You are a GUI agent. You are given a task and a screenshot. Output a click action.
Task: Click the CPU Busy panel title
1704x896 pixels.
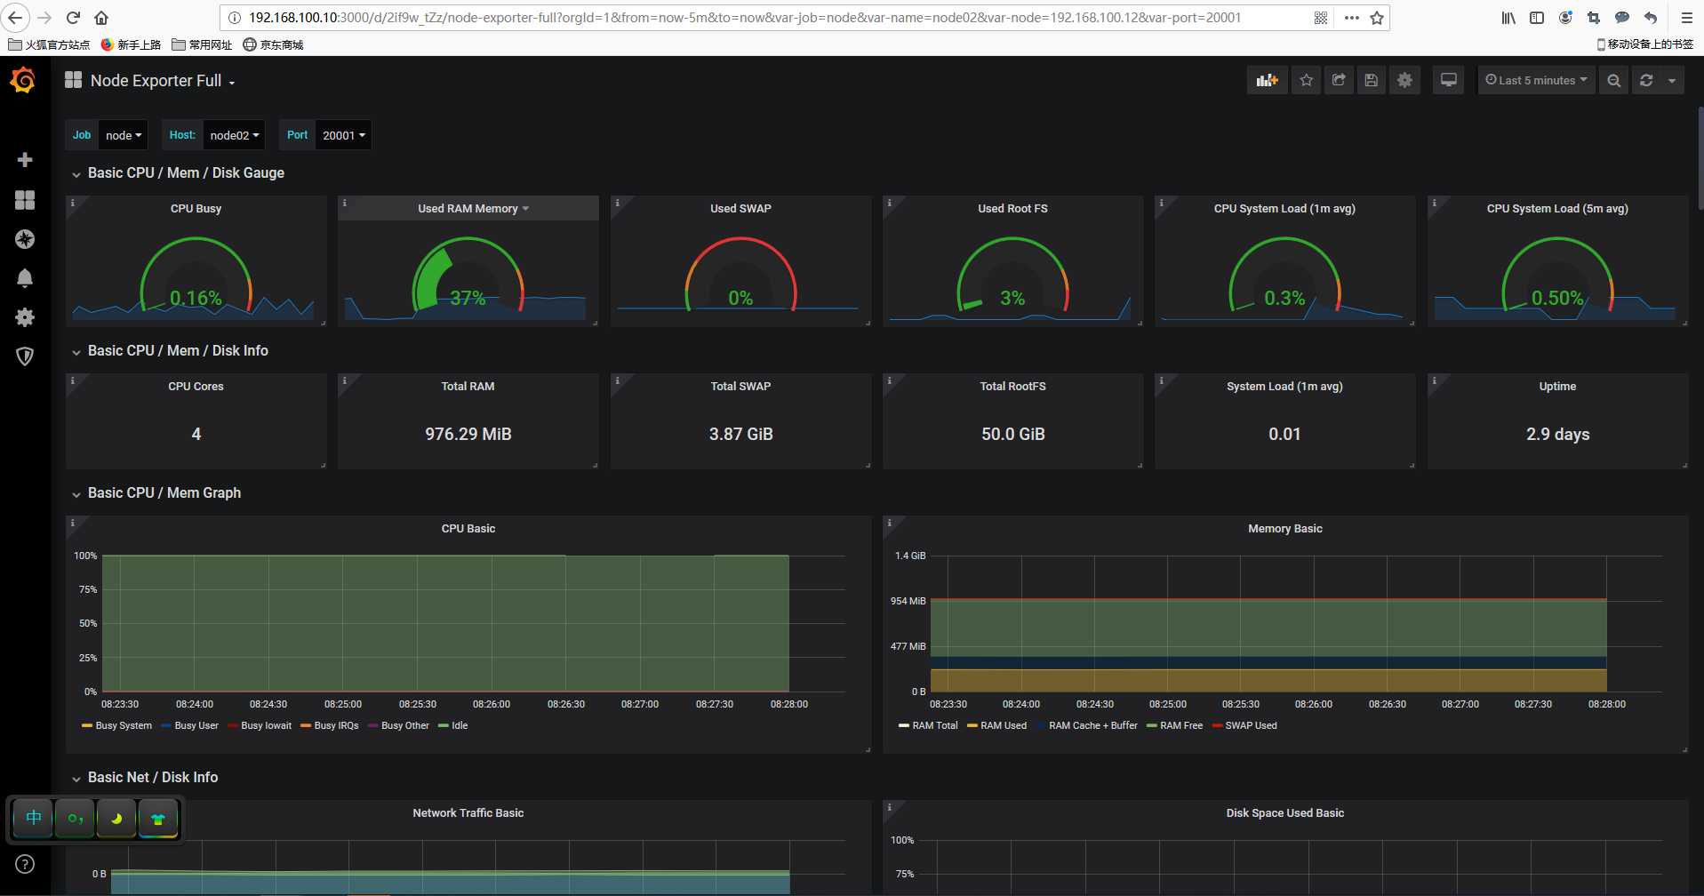click(196, 209)
